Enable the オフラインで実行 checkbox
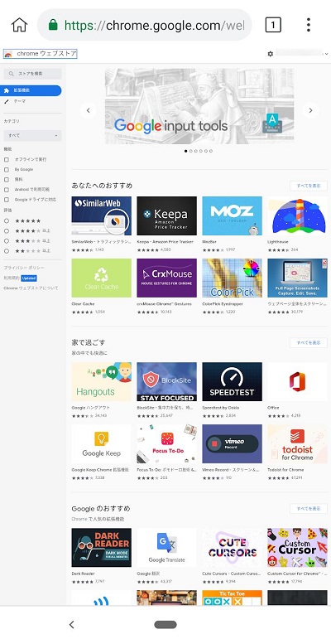The image size is (331, 644). coord(6,159)
